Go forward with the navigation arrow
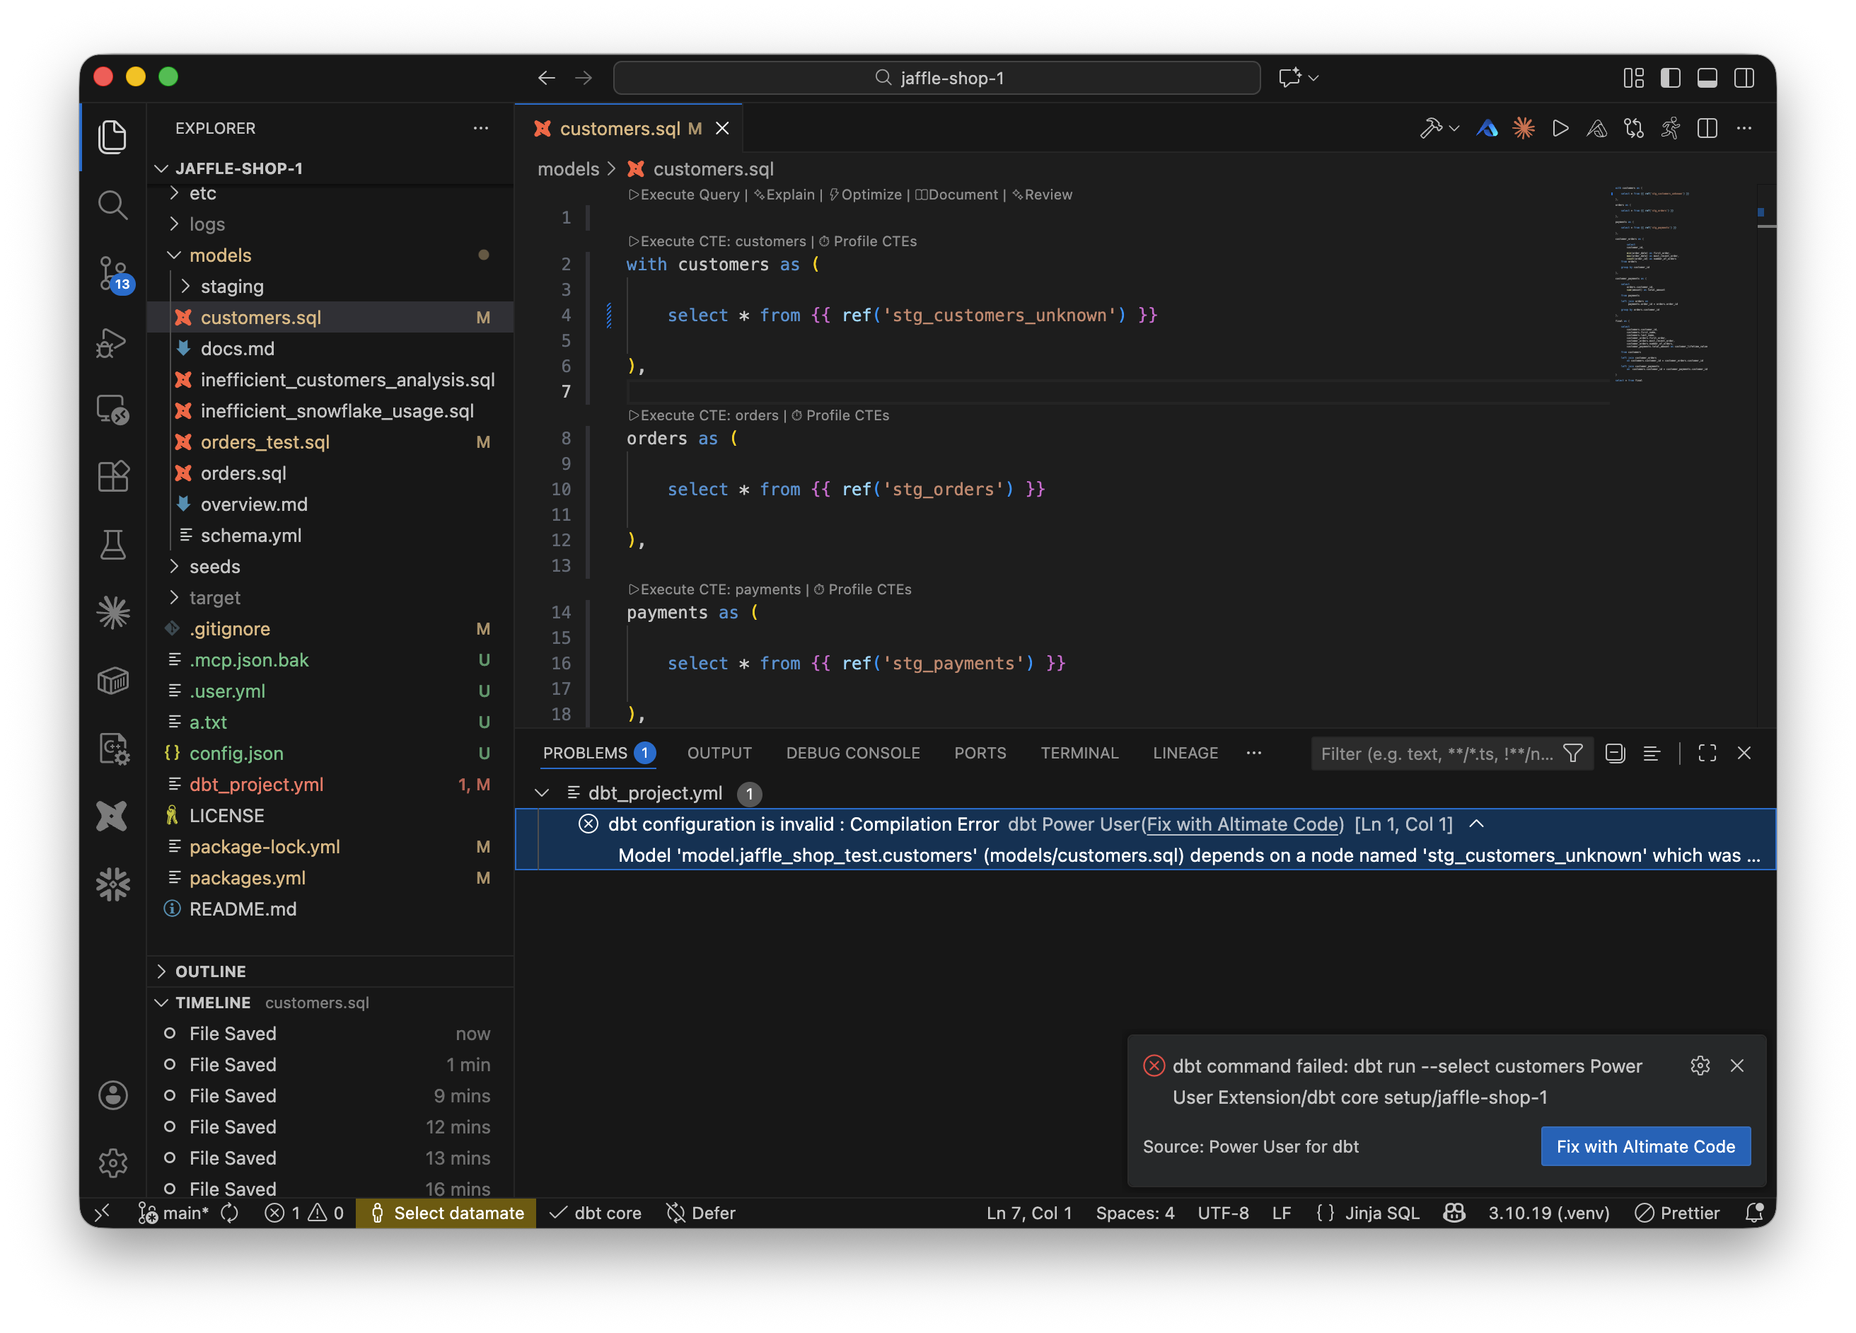Image resolution: width=1856 pixels, height=1333 pixels. (x=584, y=78)
